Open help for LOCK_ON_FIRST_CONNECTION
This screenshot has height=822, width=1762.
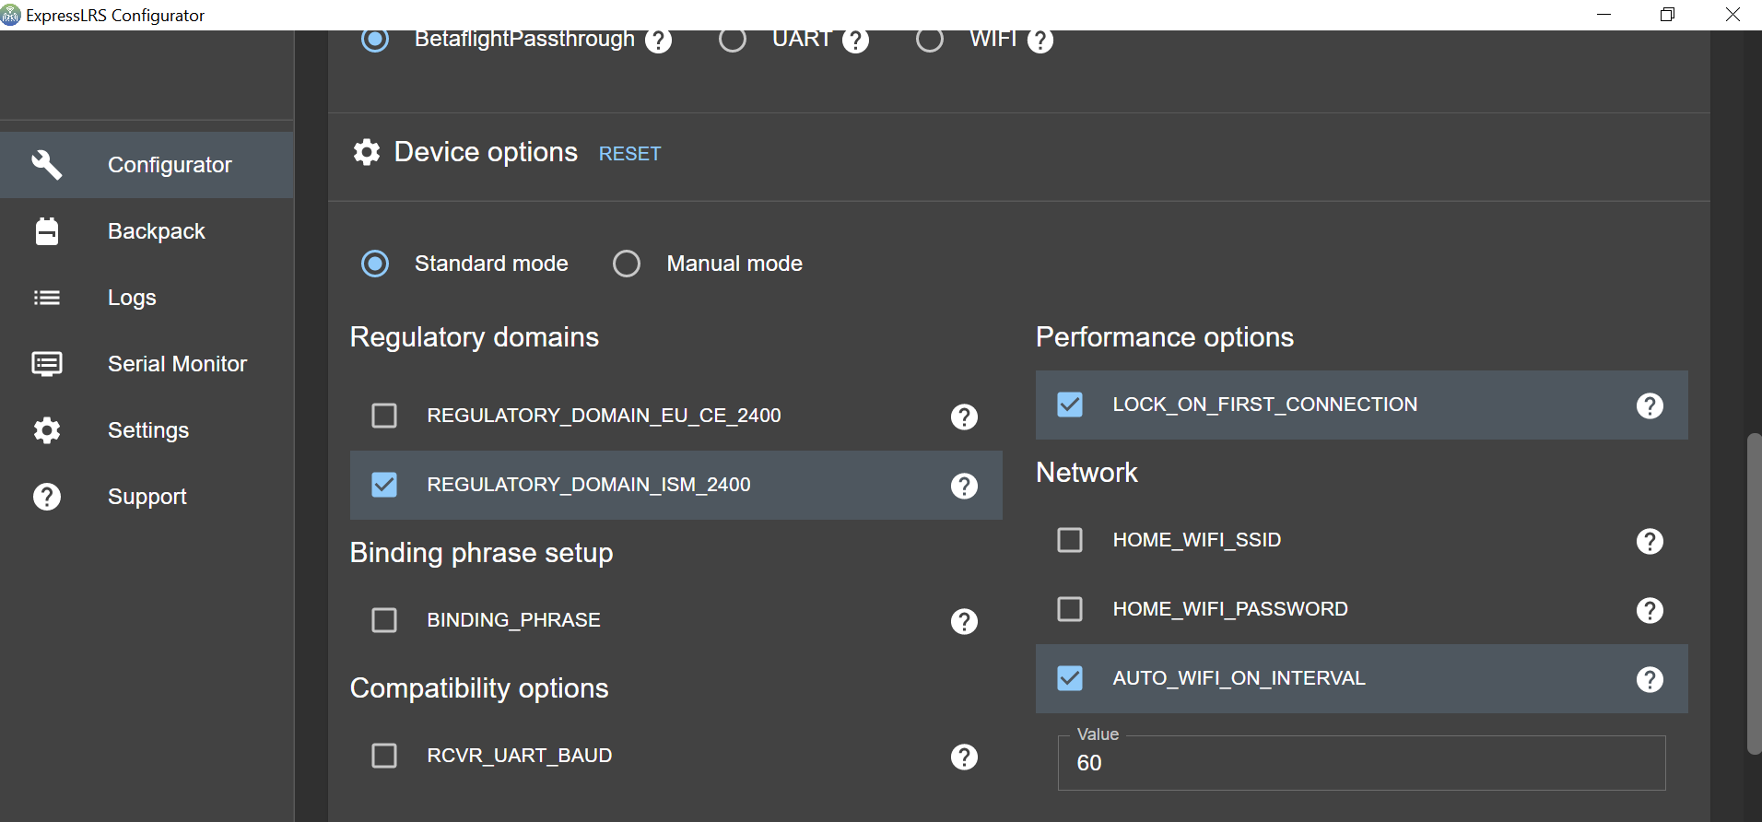click(x=1650, y=405)
